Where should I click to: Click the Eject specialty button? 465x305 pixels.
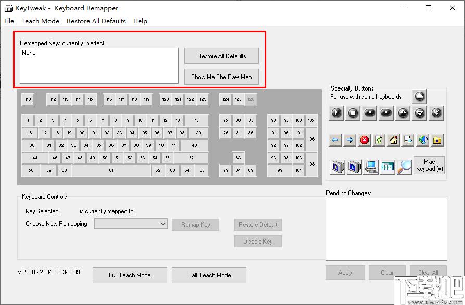[419, 96]
